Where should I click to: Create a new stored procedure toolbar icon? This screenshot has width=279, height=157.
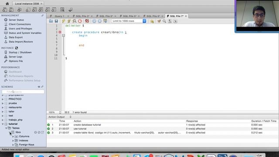click(48, 10)
